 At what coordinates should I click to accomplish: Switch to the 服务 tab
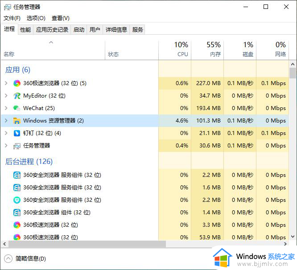coord(137,30)
